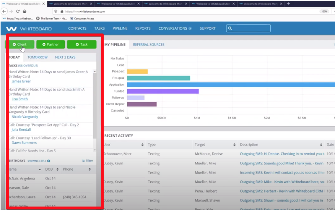Image resolution: width=335 pixels, height=210 pixels.
Task: Click the tasks list scroll up arrow
Action: [95, 72]
